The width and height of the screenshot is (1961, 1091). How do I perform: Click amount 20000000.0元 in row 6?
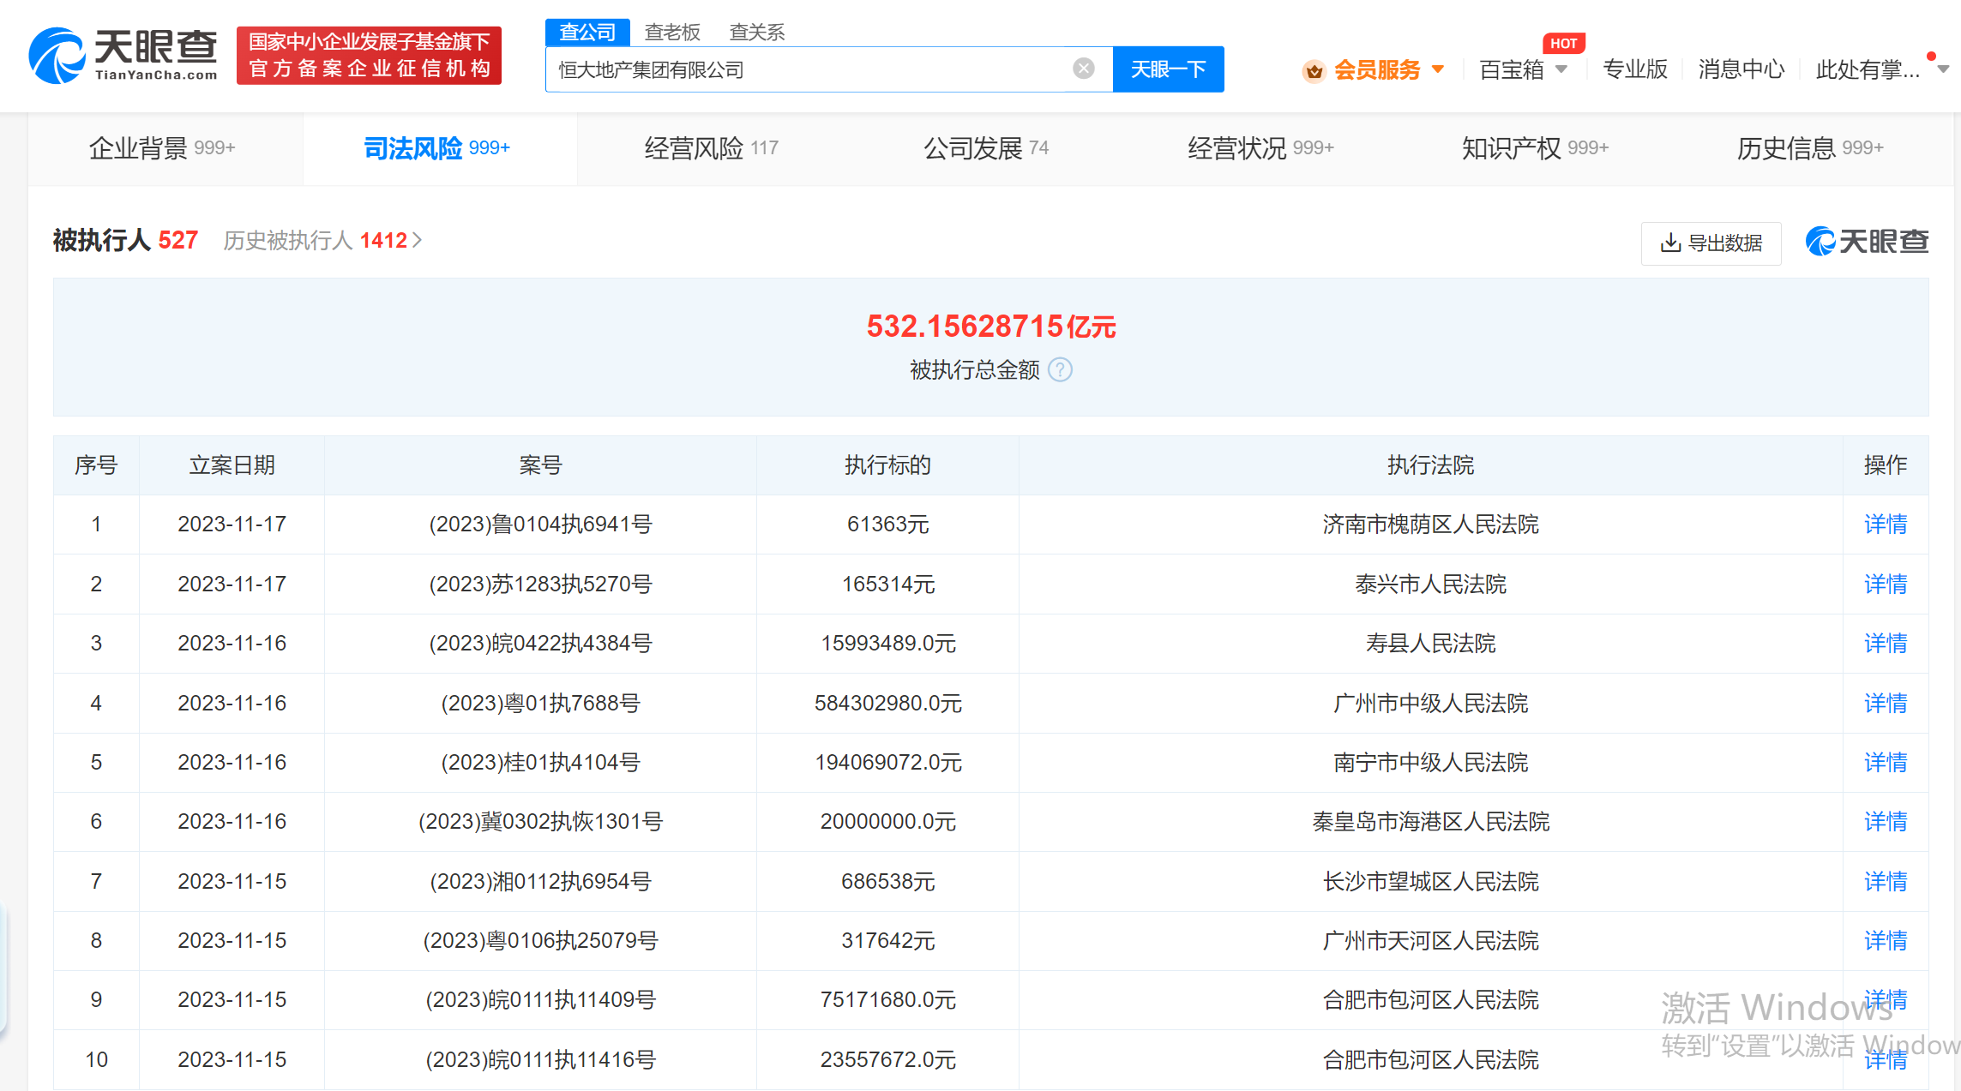click(x=888, y=822)
